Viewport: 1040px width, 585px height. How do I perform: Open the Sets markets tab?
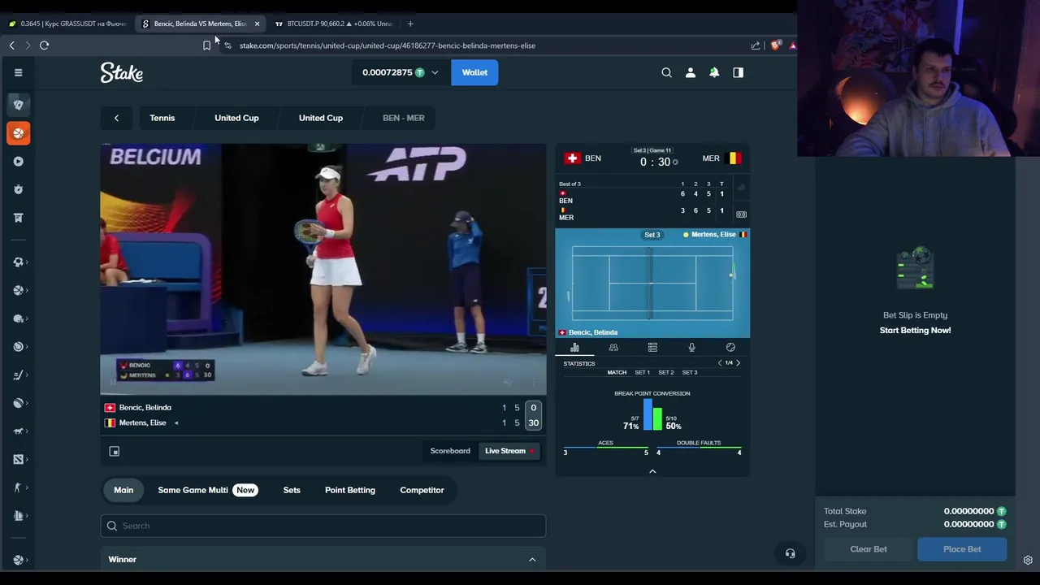tap(292, 490)
